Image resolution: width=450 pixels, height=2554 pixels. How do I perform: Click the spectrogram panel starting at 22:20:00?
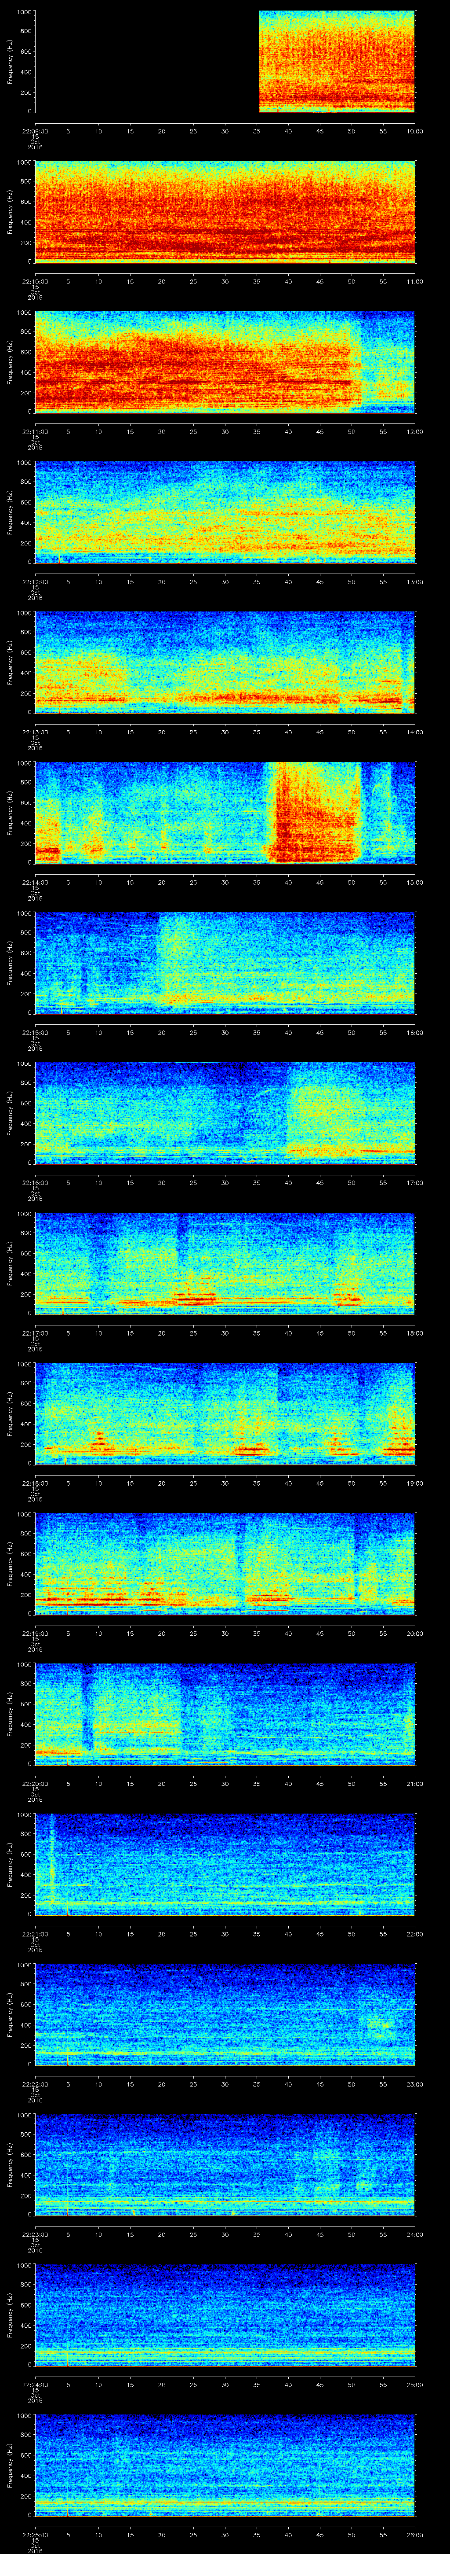tap(225, 1713)
